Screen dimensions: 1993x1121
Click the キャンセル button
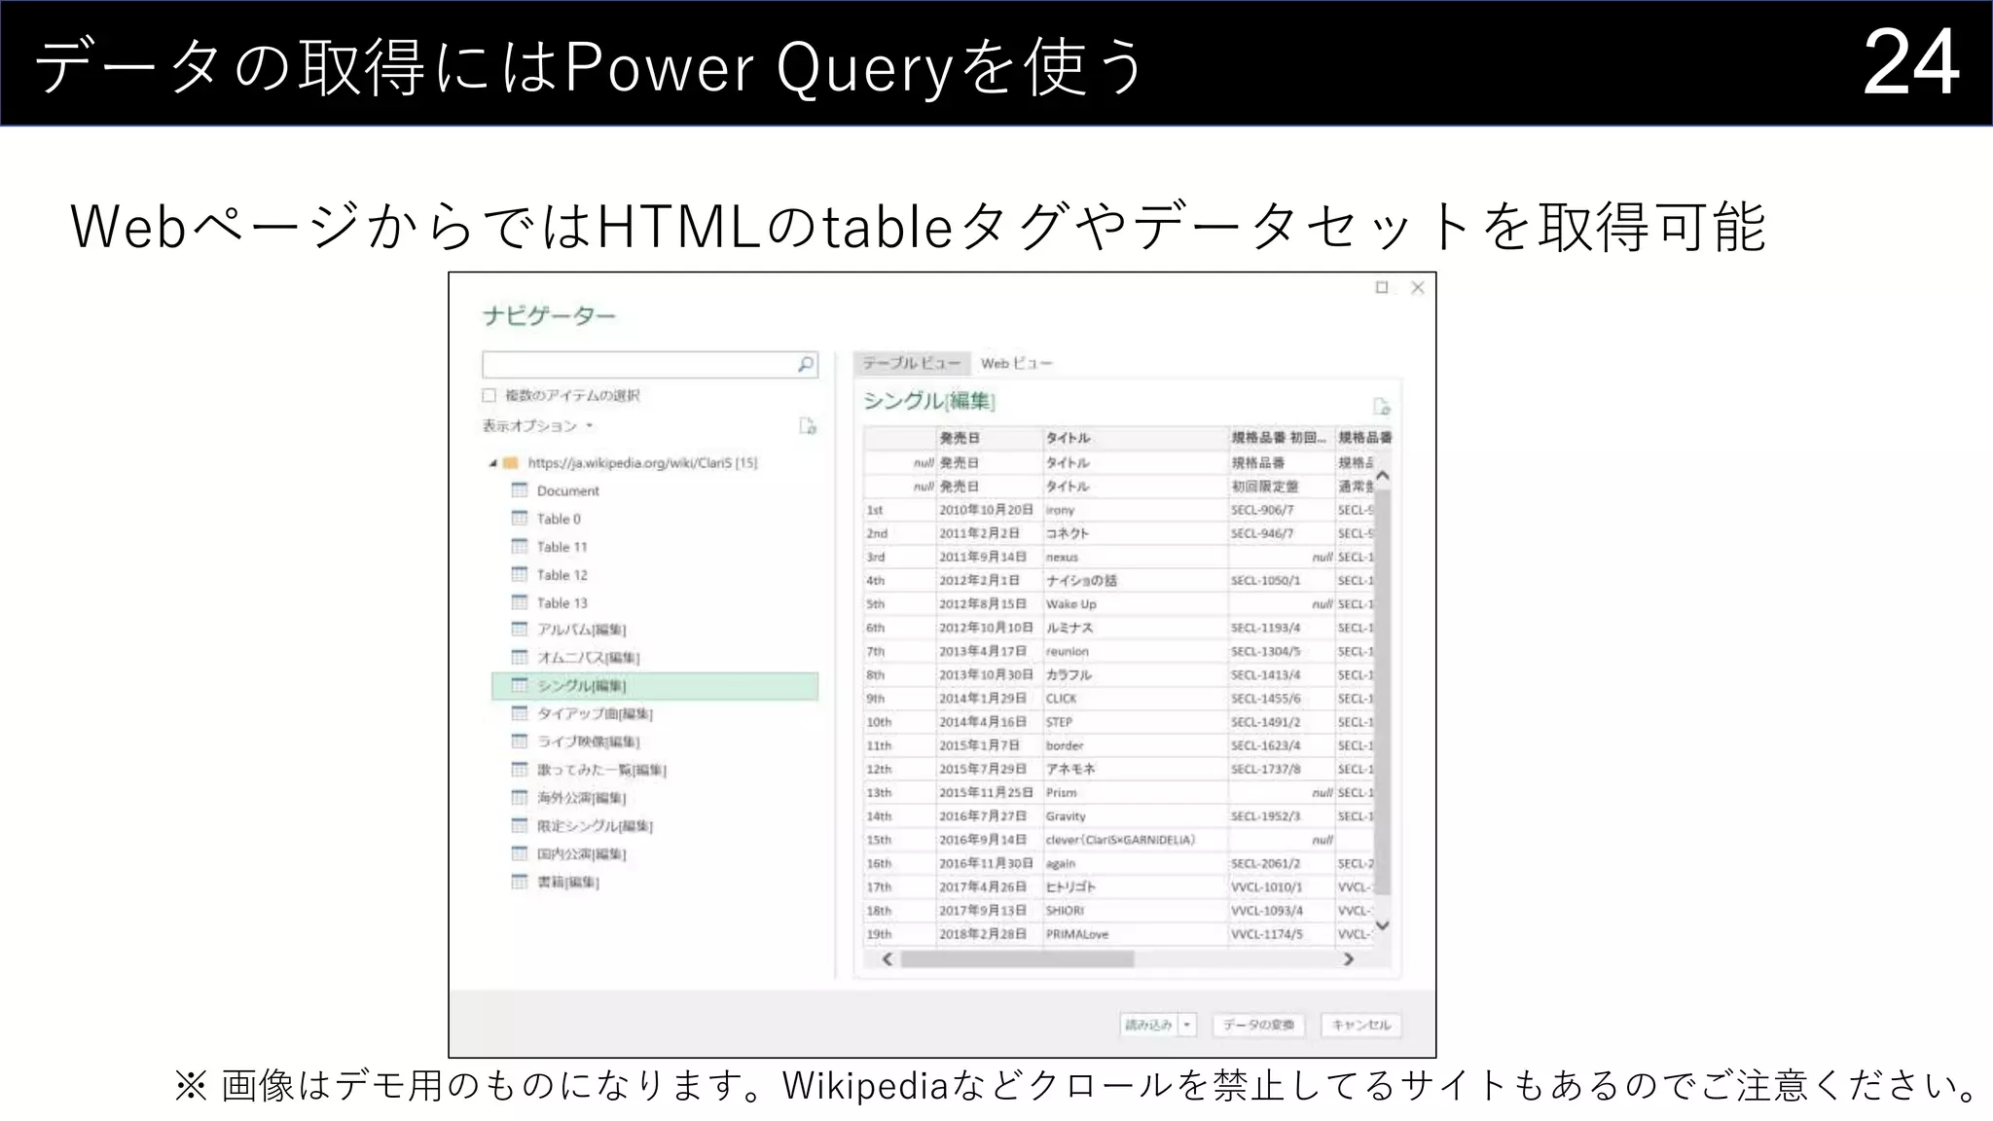tap(1360, 1025)
